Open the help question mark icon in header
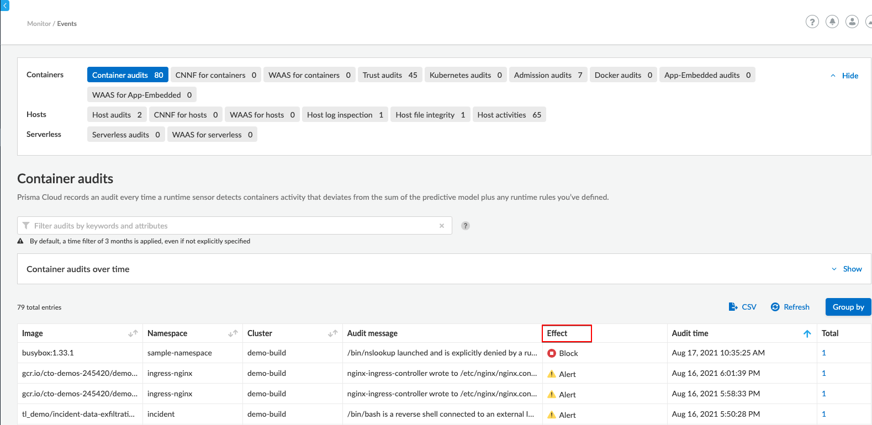The height and width of the screenshot is (425, 872). [812, 22]
